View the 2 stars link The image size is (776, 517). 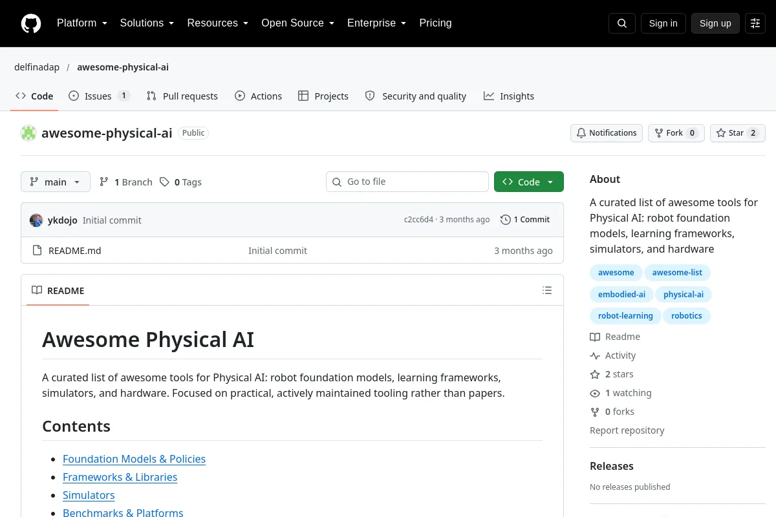pos(612,374)
